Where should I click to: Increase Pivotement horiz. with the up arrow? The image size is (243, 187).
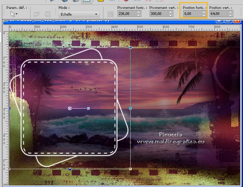point(138,12)
